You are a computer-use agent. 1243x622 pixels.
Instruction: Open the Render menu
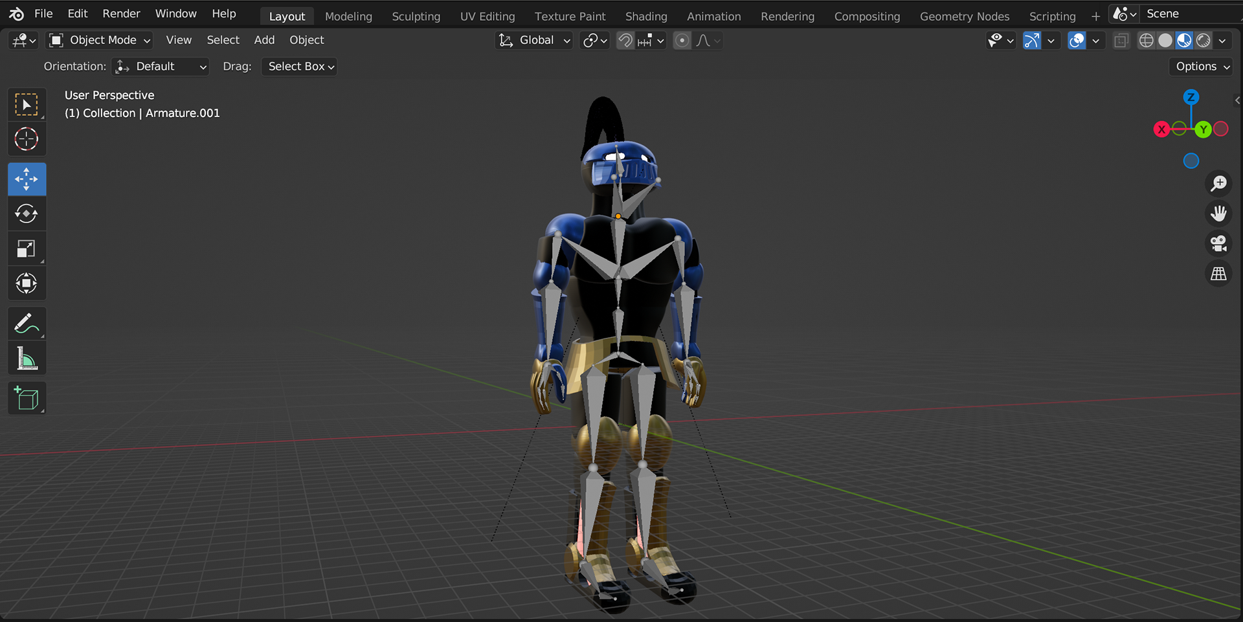point(121,14)
